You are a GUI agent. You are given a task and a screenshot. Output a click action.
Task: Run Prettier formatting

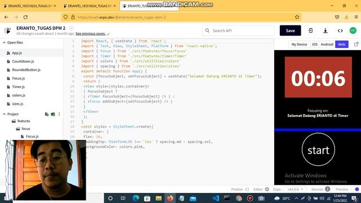[240, 189]
